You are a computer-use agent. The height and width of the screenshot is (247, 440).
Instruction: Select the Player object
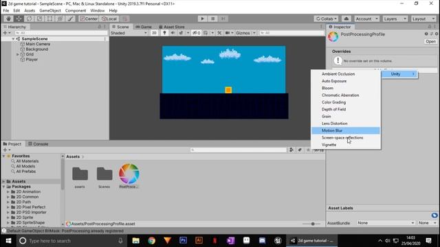[x=32, y=60]
